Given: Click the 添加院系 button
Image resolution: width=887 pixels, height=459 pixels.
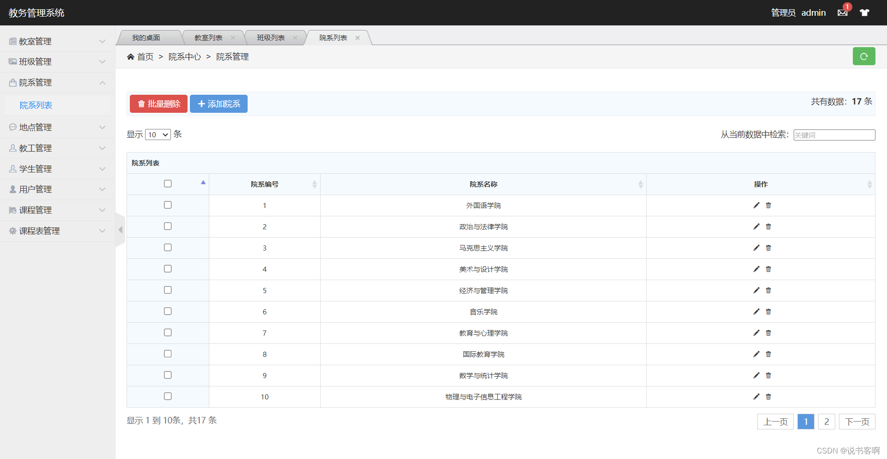Looking at the screenshot, I should pos(219,104).
